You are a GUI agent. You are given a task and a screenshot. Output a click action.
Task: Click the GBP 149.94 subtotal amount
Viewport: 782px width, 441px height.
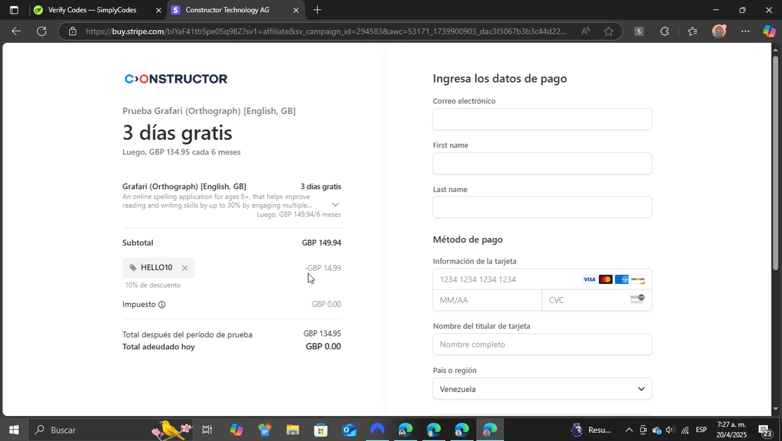tap(321, 243)
